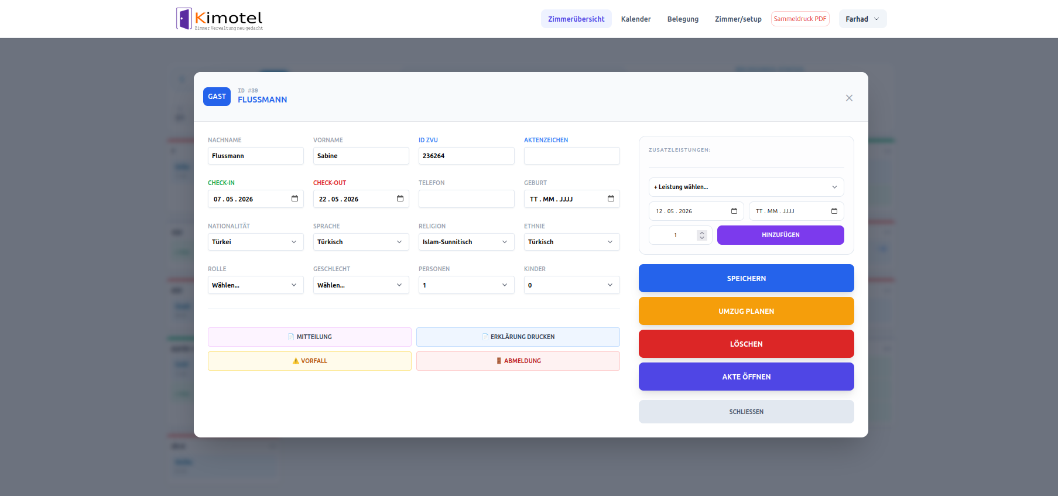
Task: Open the Belegung menu item
Action: coord(683,19)
